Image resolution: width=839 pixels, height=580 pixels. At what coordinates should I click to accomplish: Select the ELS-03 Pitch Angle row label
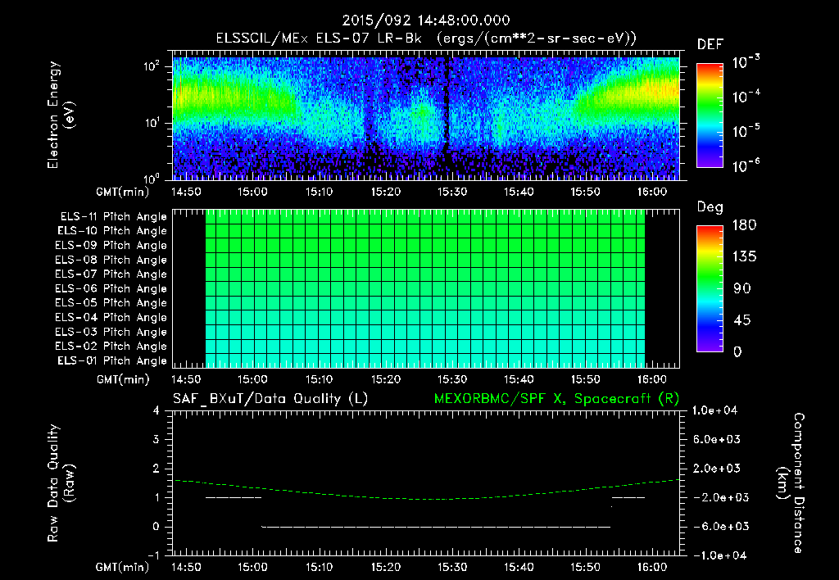(x=111, y=332)
